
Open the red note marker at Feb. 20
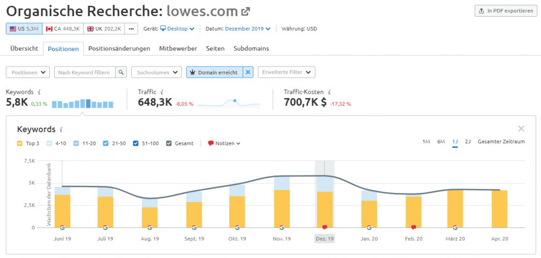(x=414, y=227)
